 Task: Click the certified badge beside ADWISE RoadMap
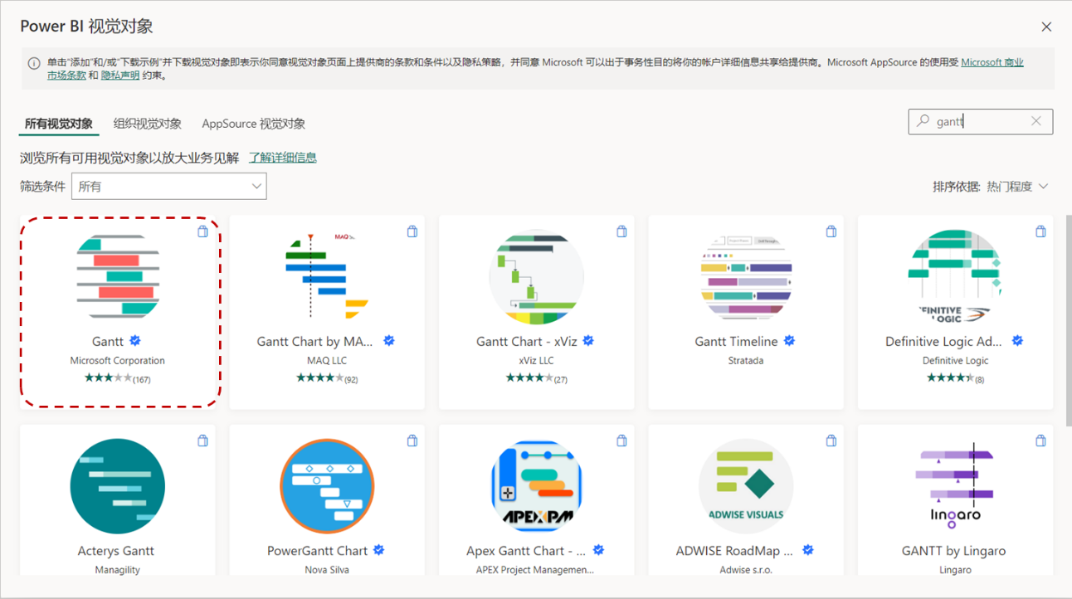[808, 550]
